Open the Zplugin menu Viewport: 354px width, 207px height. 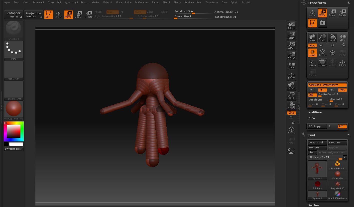click(234, 2)
